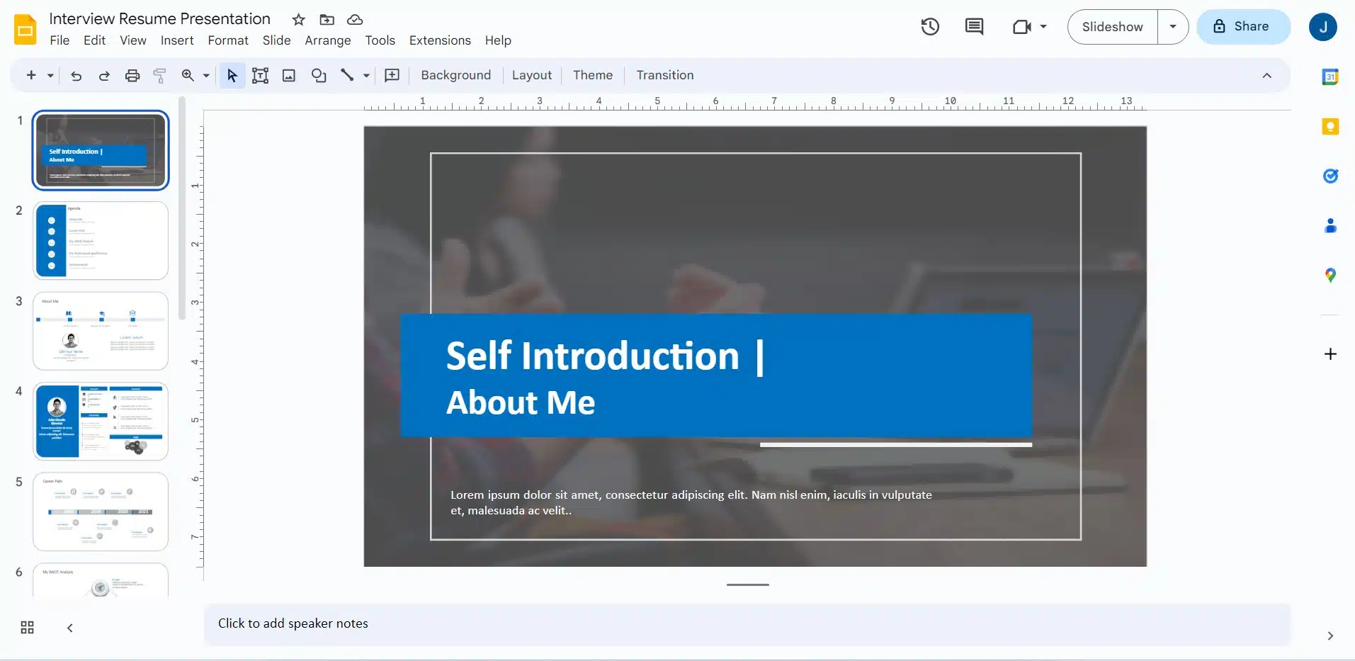Open the Shape tool
Screen dimensions: 1355x661
(319, 76)
